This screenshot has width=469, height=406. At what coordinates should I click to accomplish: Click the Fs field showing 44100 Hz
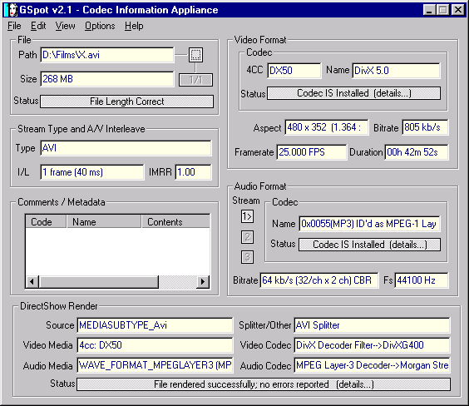(422, 280)
